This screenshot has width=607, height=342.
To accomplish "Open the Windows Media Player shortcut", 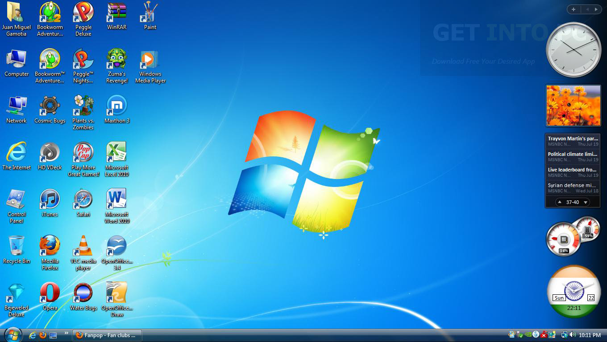I will (150, 66).
